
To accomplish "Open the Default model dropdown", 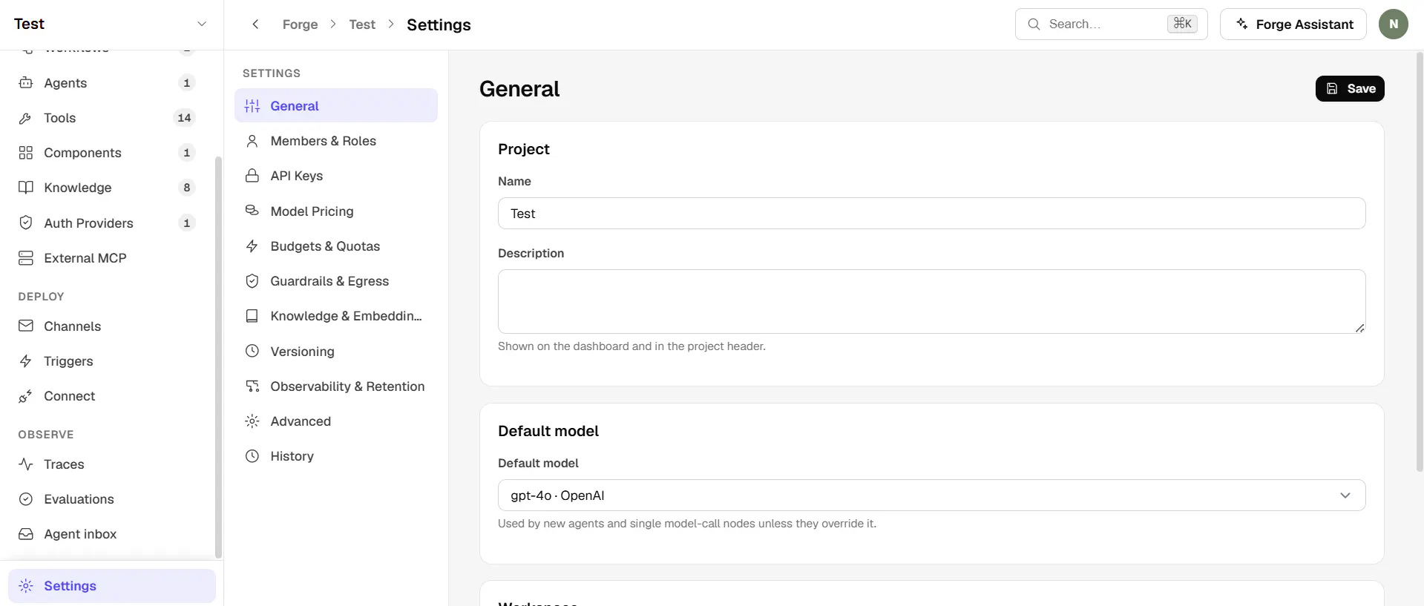I will coord(931,495).
